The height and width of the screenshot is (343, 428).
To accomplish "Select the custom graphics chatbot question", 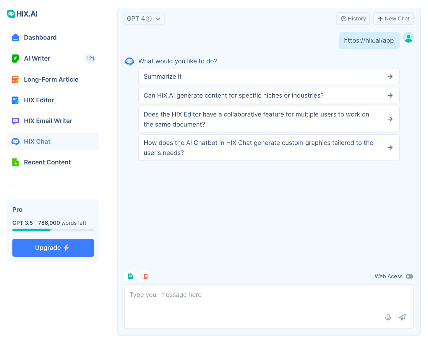I will point(269,148).
